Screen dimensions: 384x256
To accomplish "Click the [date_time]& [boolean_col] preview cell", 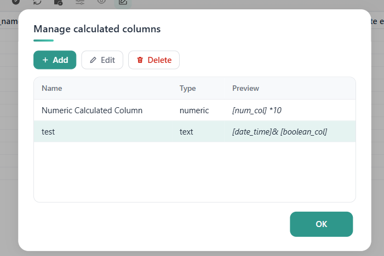I will point(280,132).
